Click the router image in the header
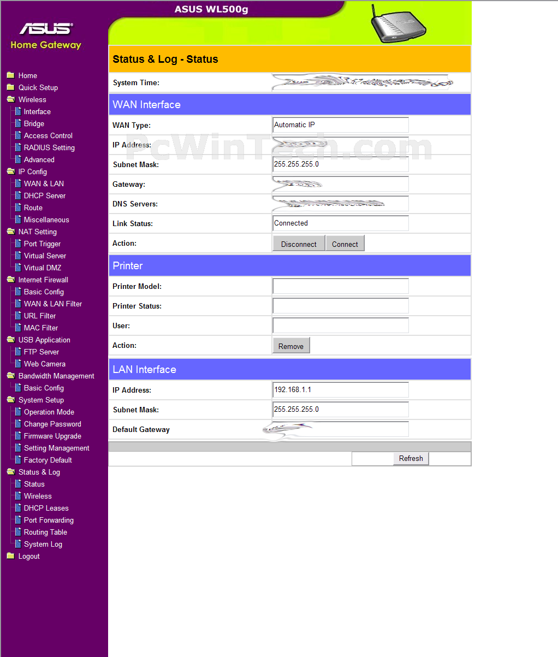Image resolution: width=558 pixels, height=657 pixels. tap(398, 23)
